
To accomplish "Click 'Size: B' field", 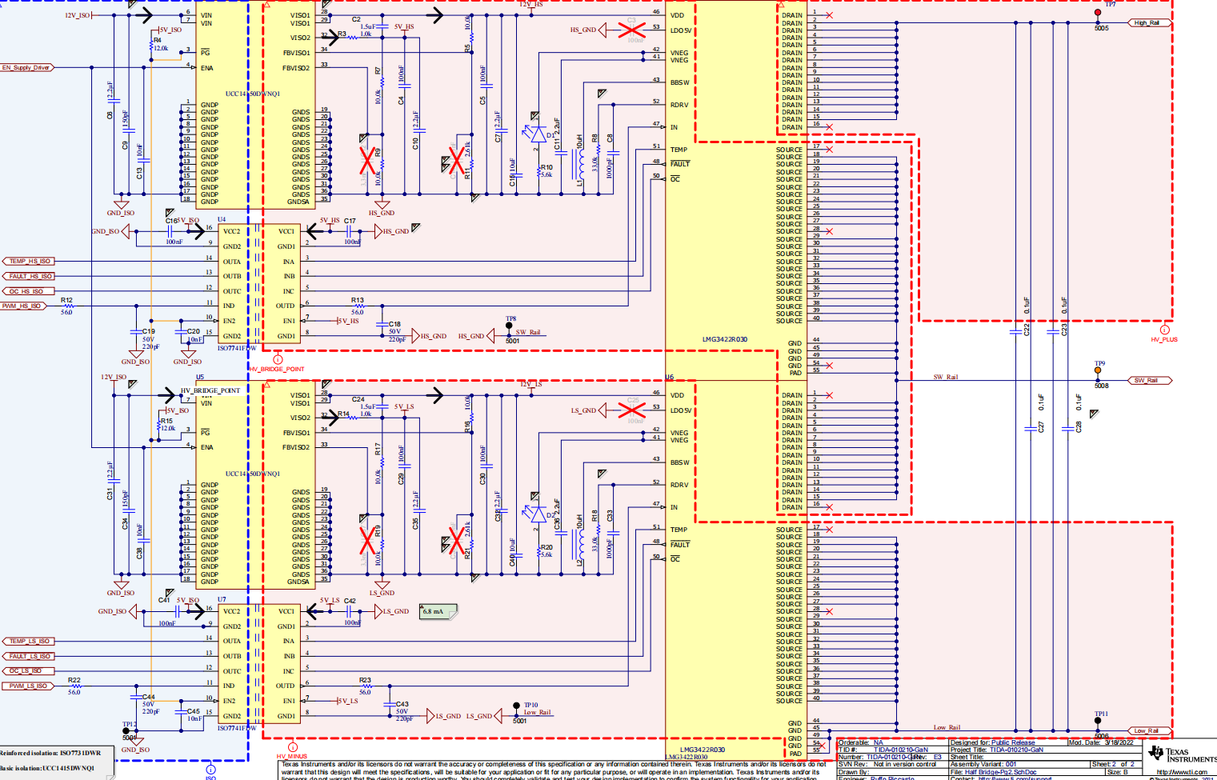I will coord(1117,772).
